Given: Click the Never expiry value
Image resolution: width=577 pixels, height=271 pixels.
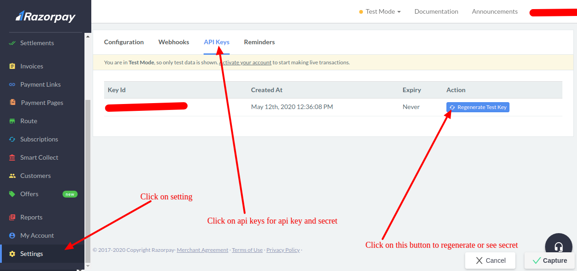Looking at the screenshot, I should point(411,107).
